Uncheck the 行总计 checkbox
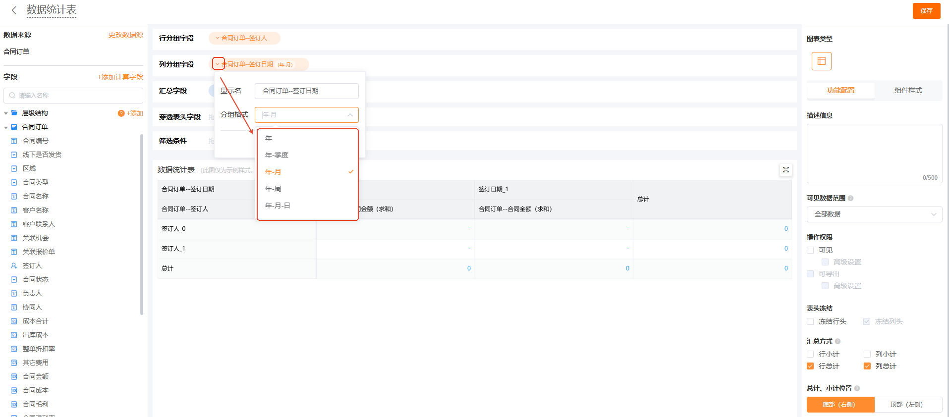This screenshot has width=949, height=417. (x=810, y=366)
